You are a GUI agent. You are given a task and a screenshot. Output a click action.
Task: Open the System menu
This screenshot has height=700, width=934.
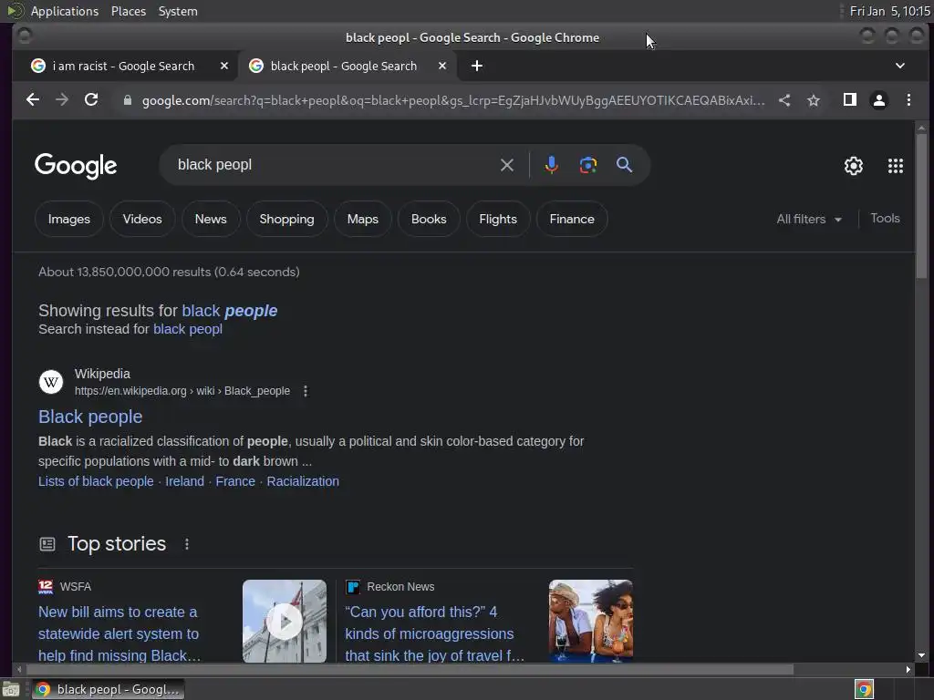coord(178,11)
